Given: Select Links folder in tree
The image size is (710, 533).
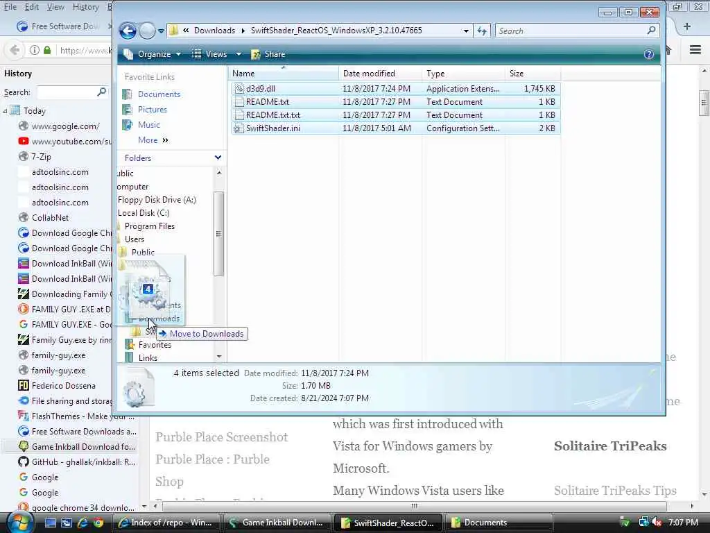Looking at the screenshot, I should (x=148, y=358).
